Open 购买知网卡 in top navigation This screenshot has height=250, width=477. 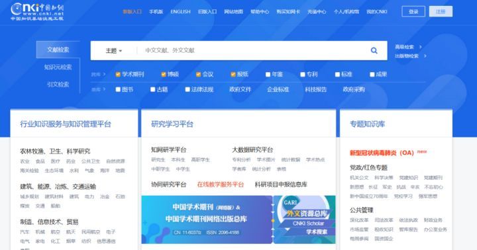[288, 11]
